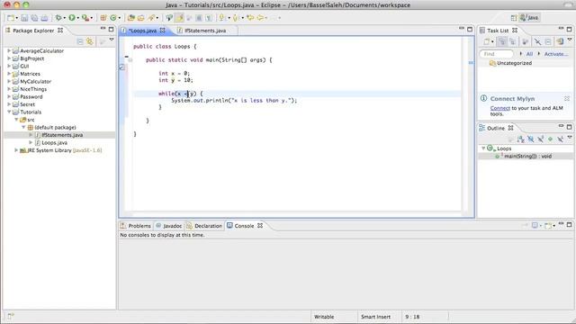The image size is (576, 324).
Task: Expand the Matrices project node
Action: click(9, 74)
